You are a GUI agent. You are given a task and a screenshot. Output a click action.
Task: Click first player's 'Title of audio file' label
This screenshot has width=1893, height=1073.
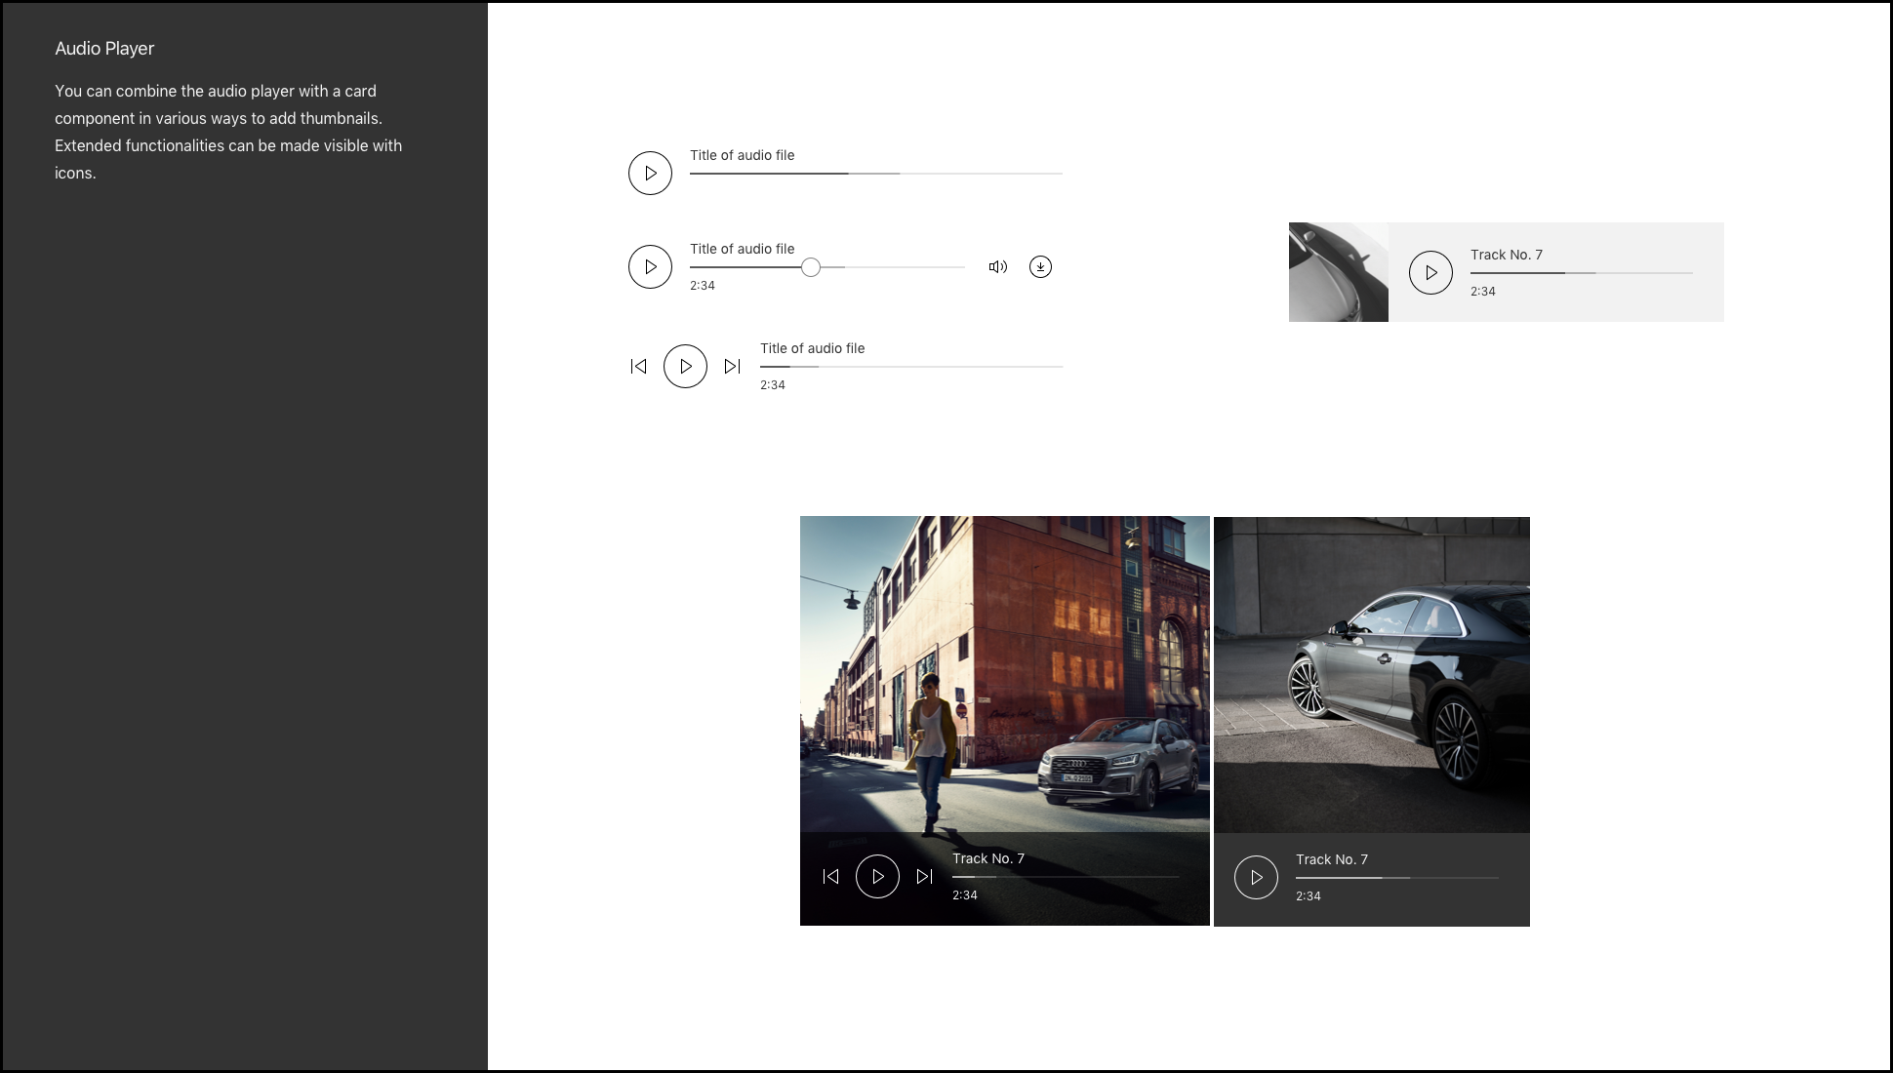[x=742, y=155]
